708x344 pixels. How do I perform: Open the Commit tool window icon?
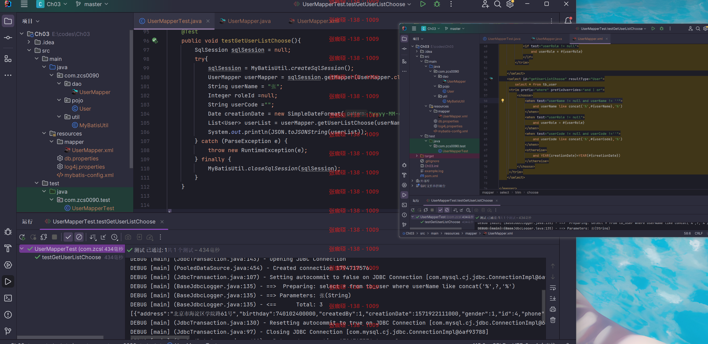point(8,38)
